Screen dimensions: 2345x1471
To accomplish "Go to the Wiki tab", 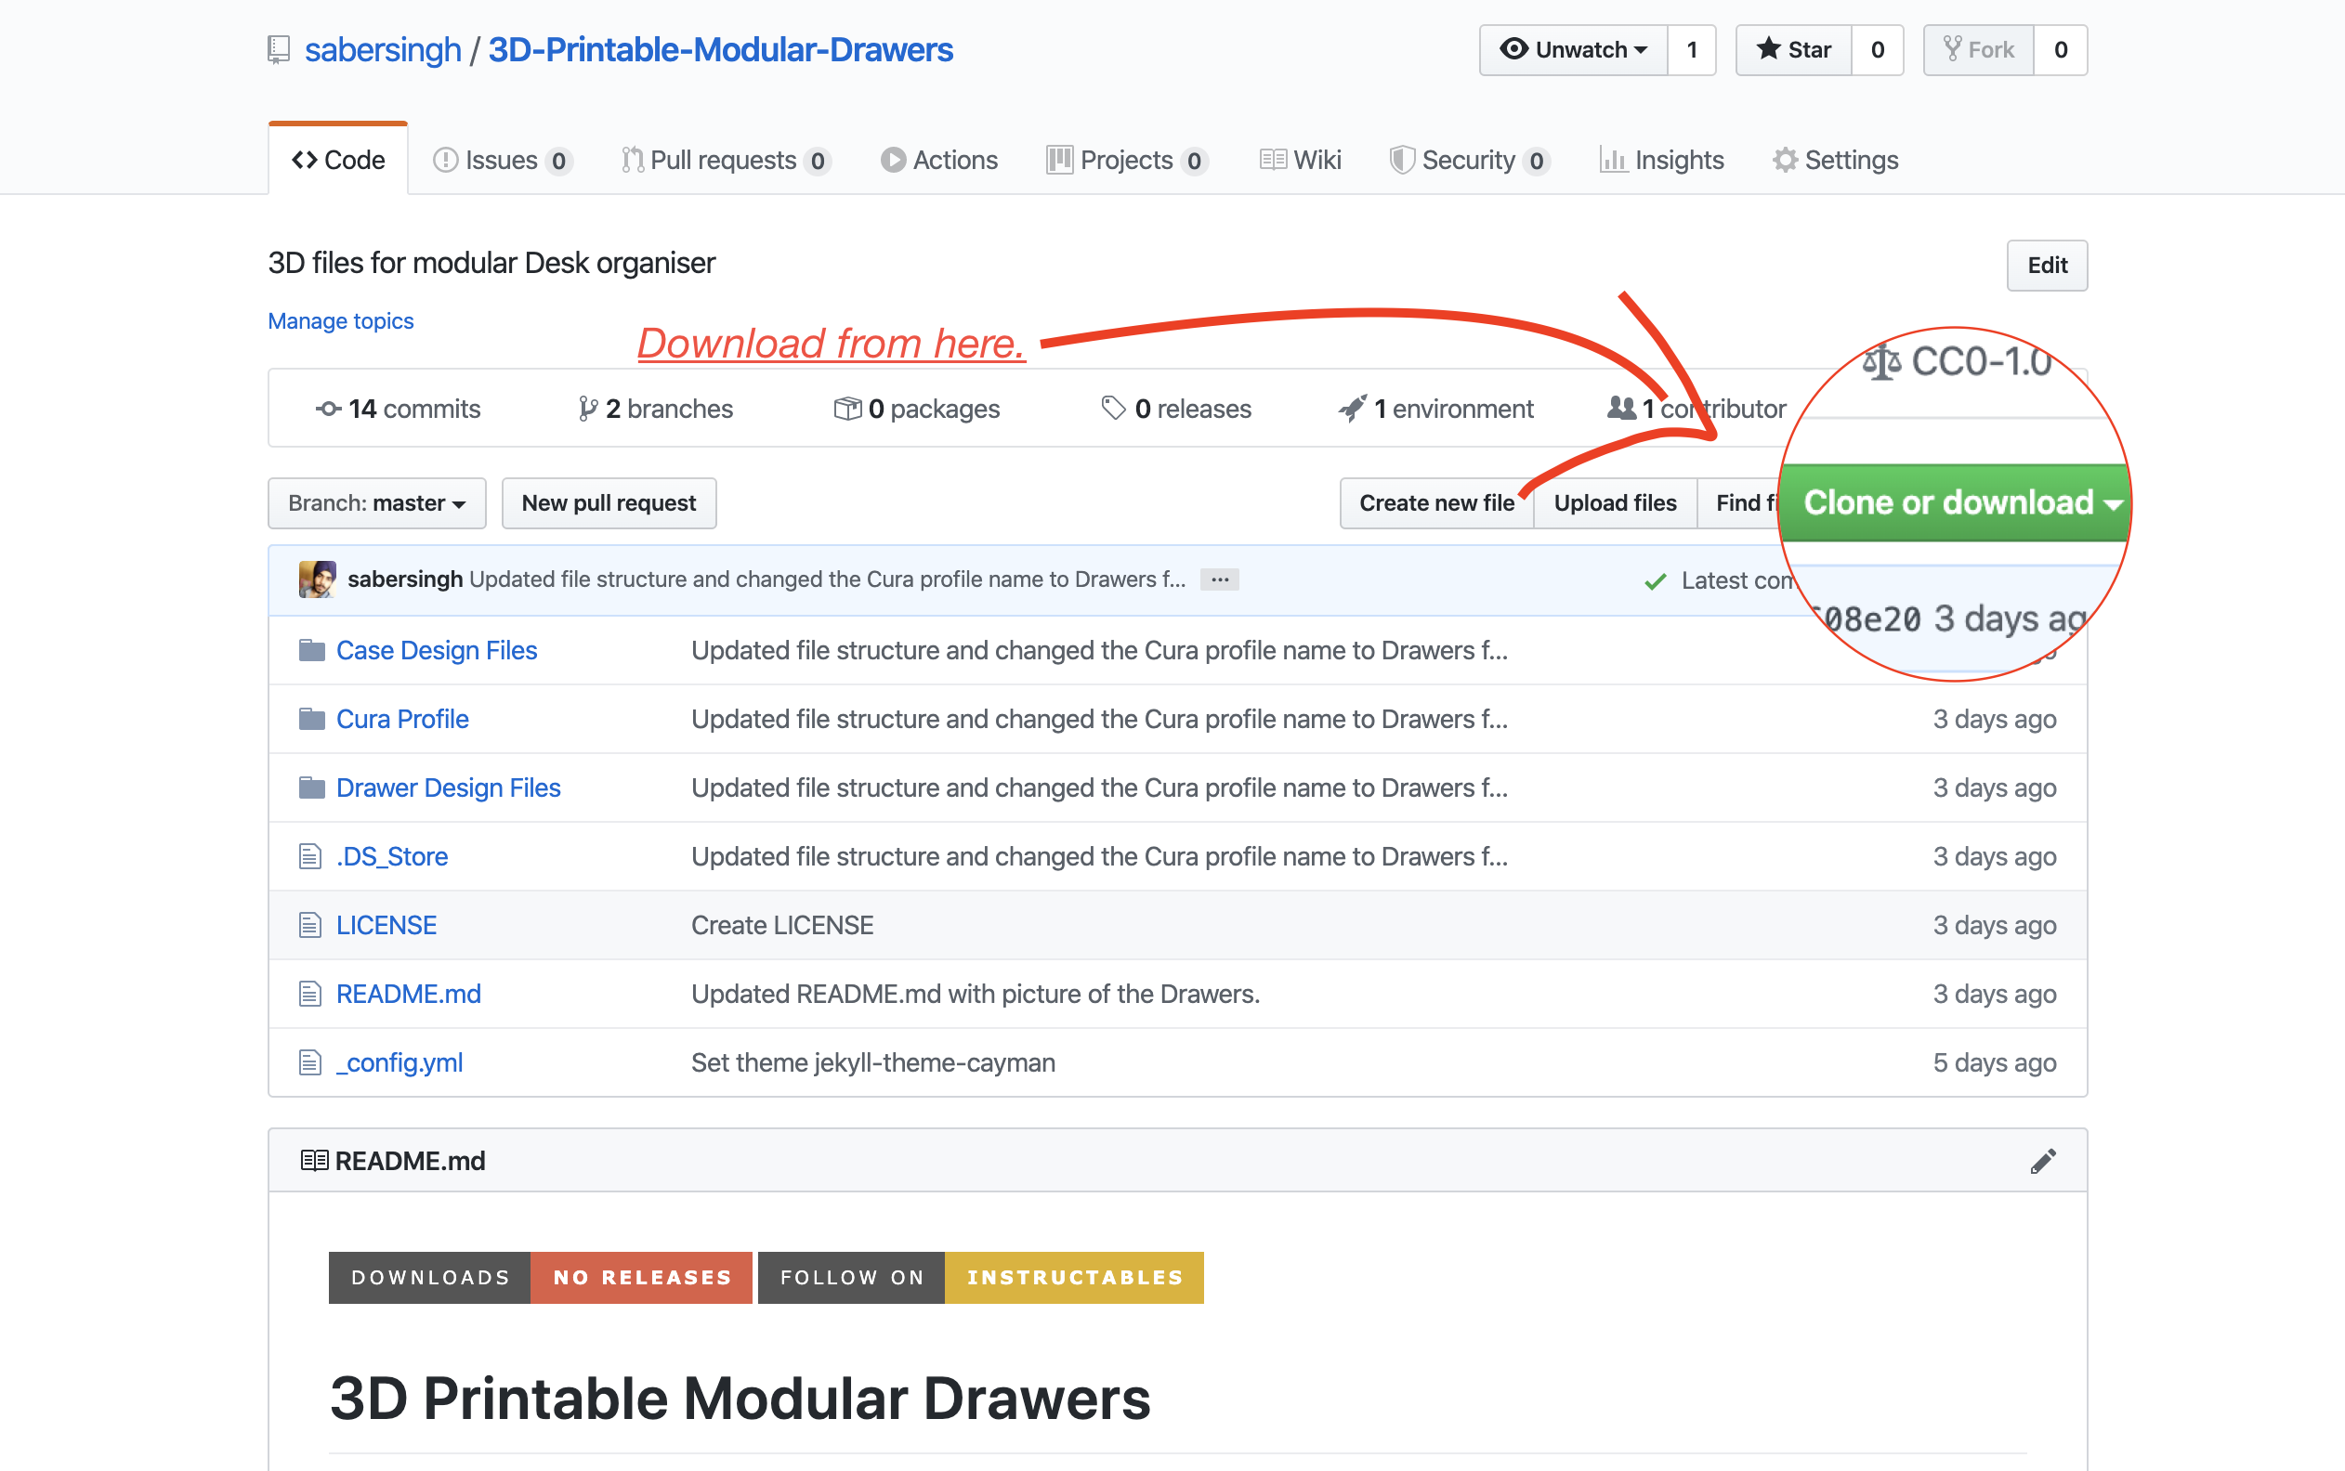I will tap(1300, 160).
